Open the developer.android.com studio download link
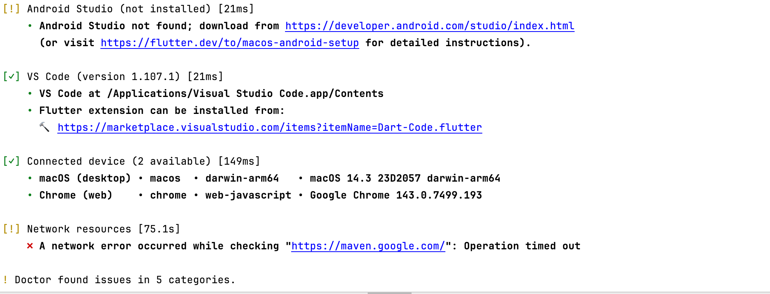770x294 pixels. 430,26
